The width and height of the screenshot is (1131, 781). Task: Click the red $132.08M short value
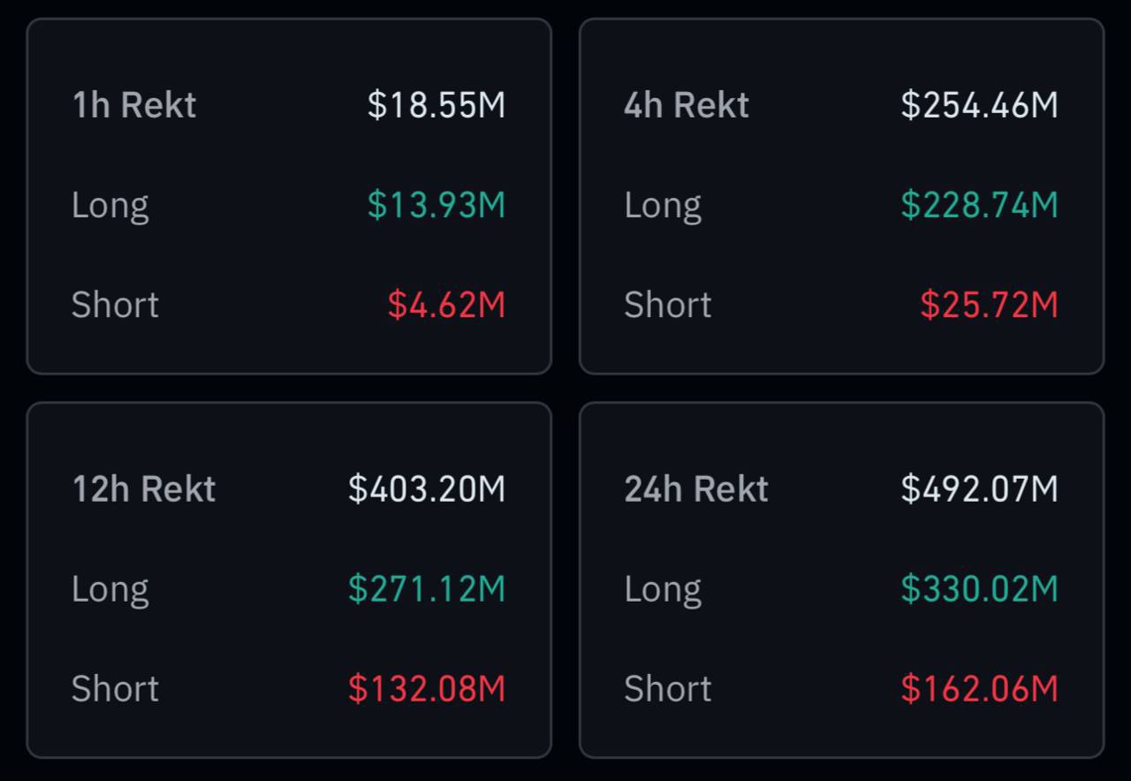pyautogui.click(x=427, y=688)
